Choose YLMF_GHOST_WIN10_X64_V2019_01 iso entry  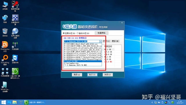83,52
